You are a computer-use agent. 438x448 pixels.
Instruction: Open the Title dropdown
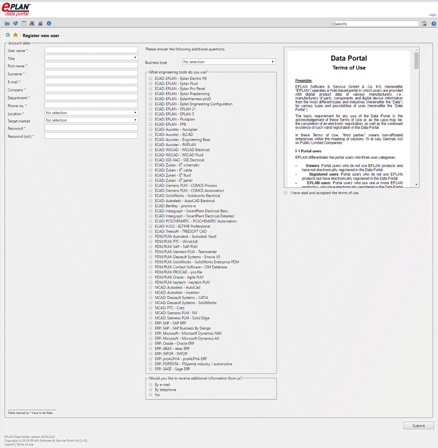pos(91,58)
